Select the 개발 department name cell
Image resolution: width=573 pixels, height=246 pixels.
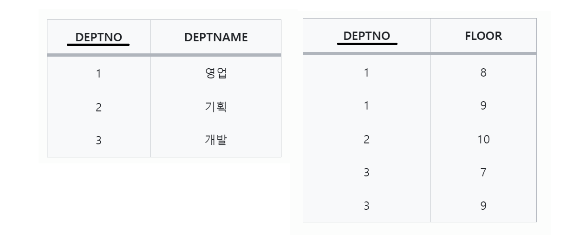216,140
